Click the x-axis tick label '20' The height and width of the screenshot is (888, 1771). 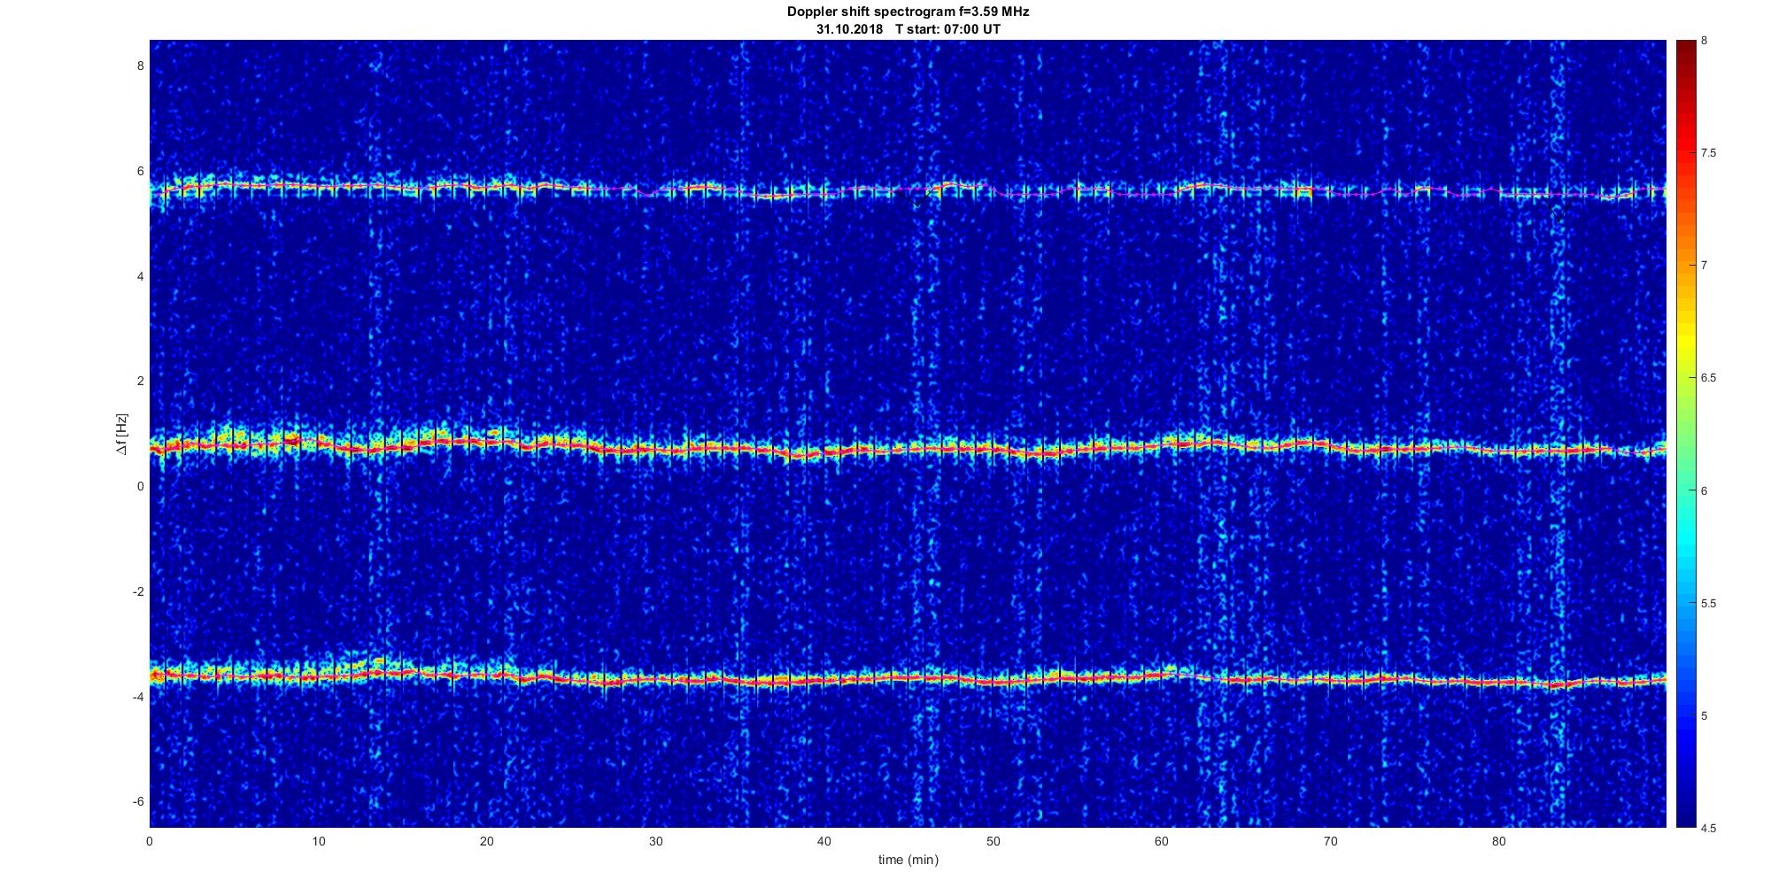487,841
